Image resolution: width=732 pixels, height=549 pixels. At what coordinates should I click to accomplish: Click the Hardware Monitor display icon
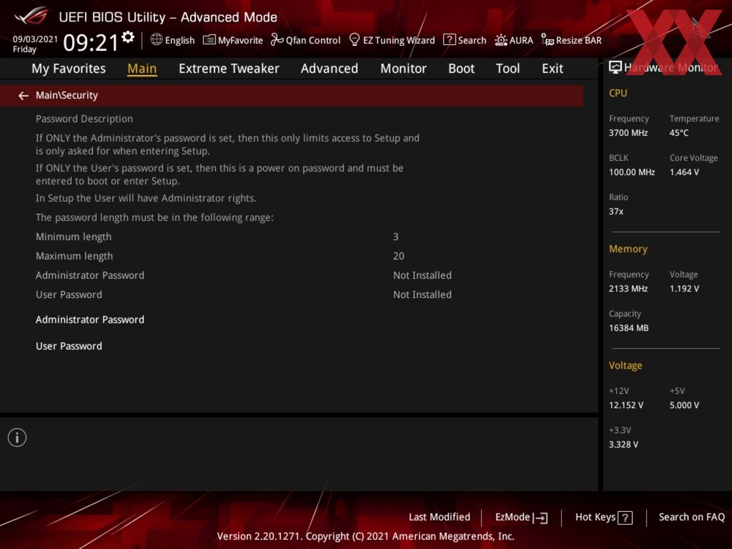615,67
